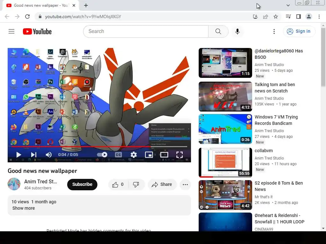Viewport: 326px width, 244px height.
Task: Toggle the autoplay switch
Action: pos(102,155)
